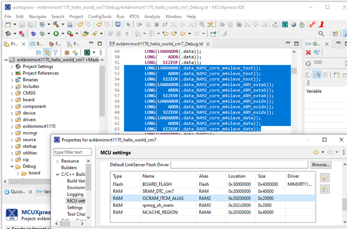Open the globe web browser icon

294,25
